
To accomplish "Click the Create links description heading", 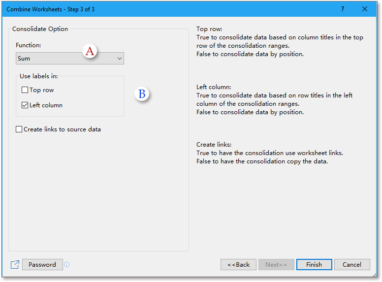I will (214, 145).
